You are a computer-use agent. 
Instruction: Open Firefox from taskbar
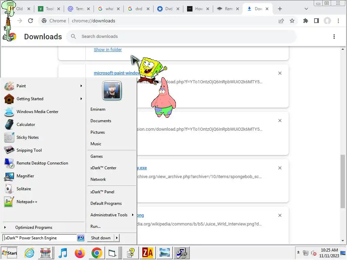click(80, 253)
